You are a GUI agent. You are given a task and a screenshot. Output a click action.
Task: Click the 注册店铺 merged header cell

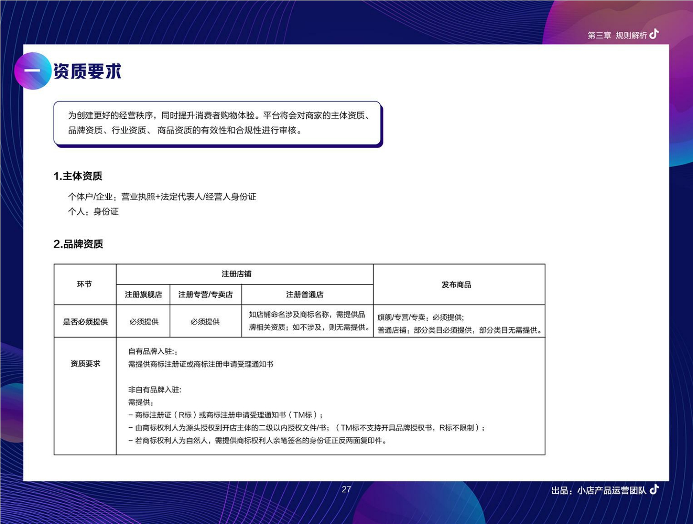coord(236,274)
